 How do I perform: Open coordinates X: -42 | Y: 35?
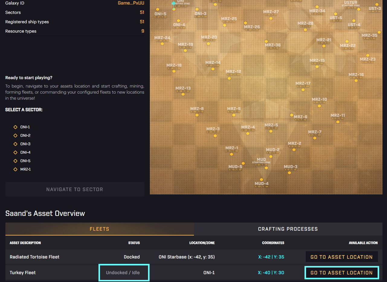tap(271, 257)
